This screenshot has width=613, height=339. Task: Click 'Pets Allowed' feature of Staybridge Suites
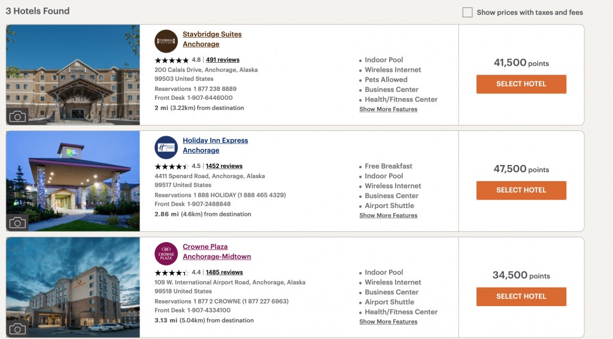tap(386, 80)
